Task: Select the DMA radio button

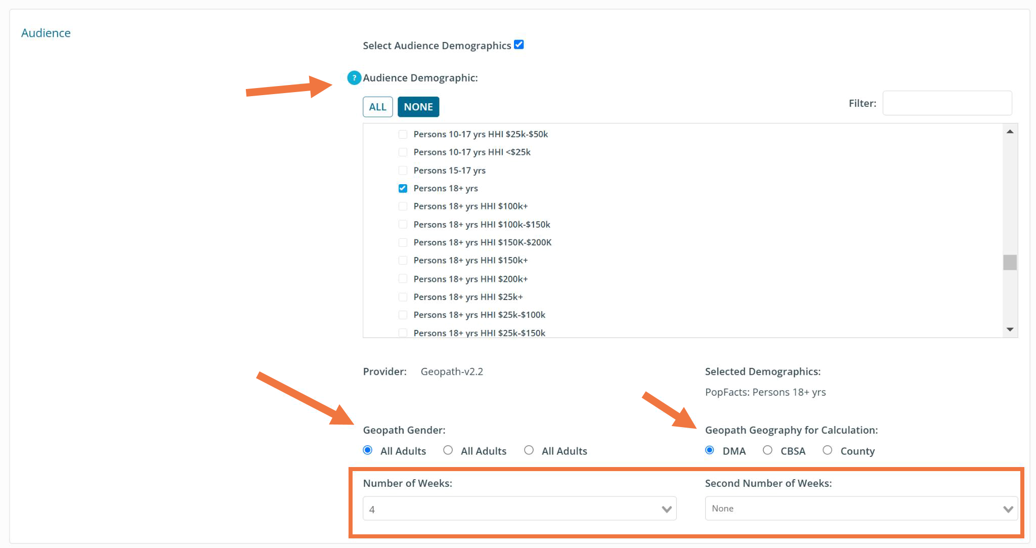Action: coord(710,450)
